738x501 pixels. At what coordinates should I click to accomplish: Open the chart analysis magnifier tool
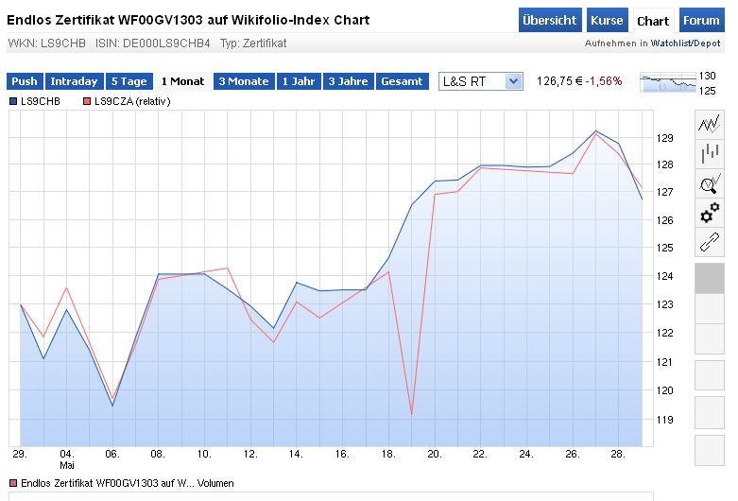point(710,183)
